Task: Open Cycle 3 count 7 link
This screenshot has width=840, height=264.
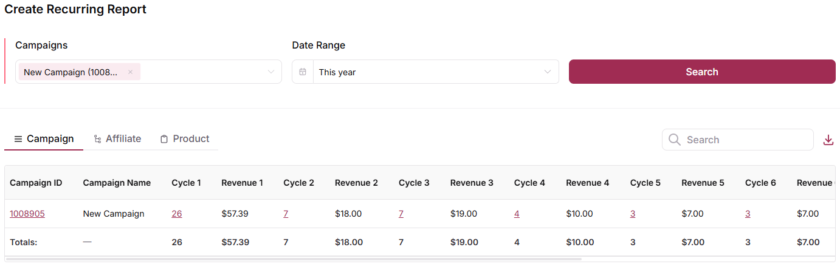Action: [x=401, y=214]
